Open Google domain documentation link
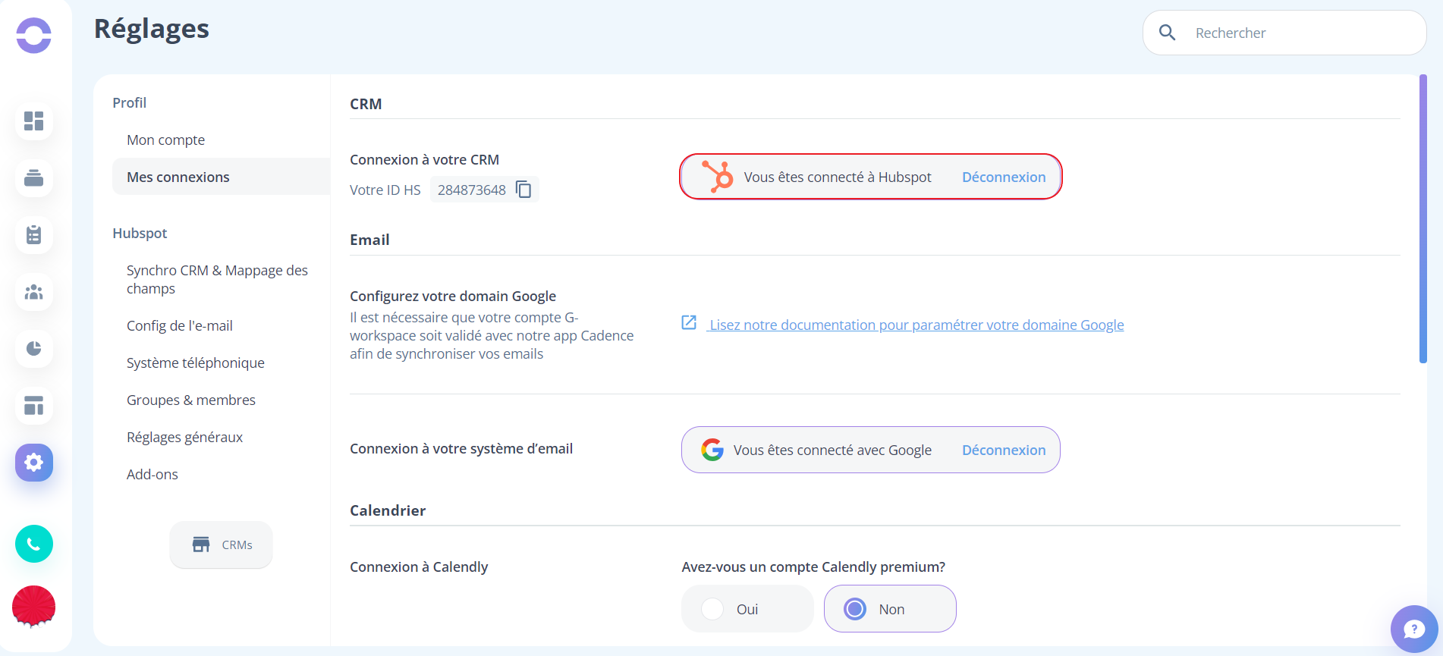This screenshot has height=656, width=1443. (916, 325)
